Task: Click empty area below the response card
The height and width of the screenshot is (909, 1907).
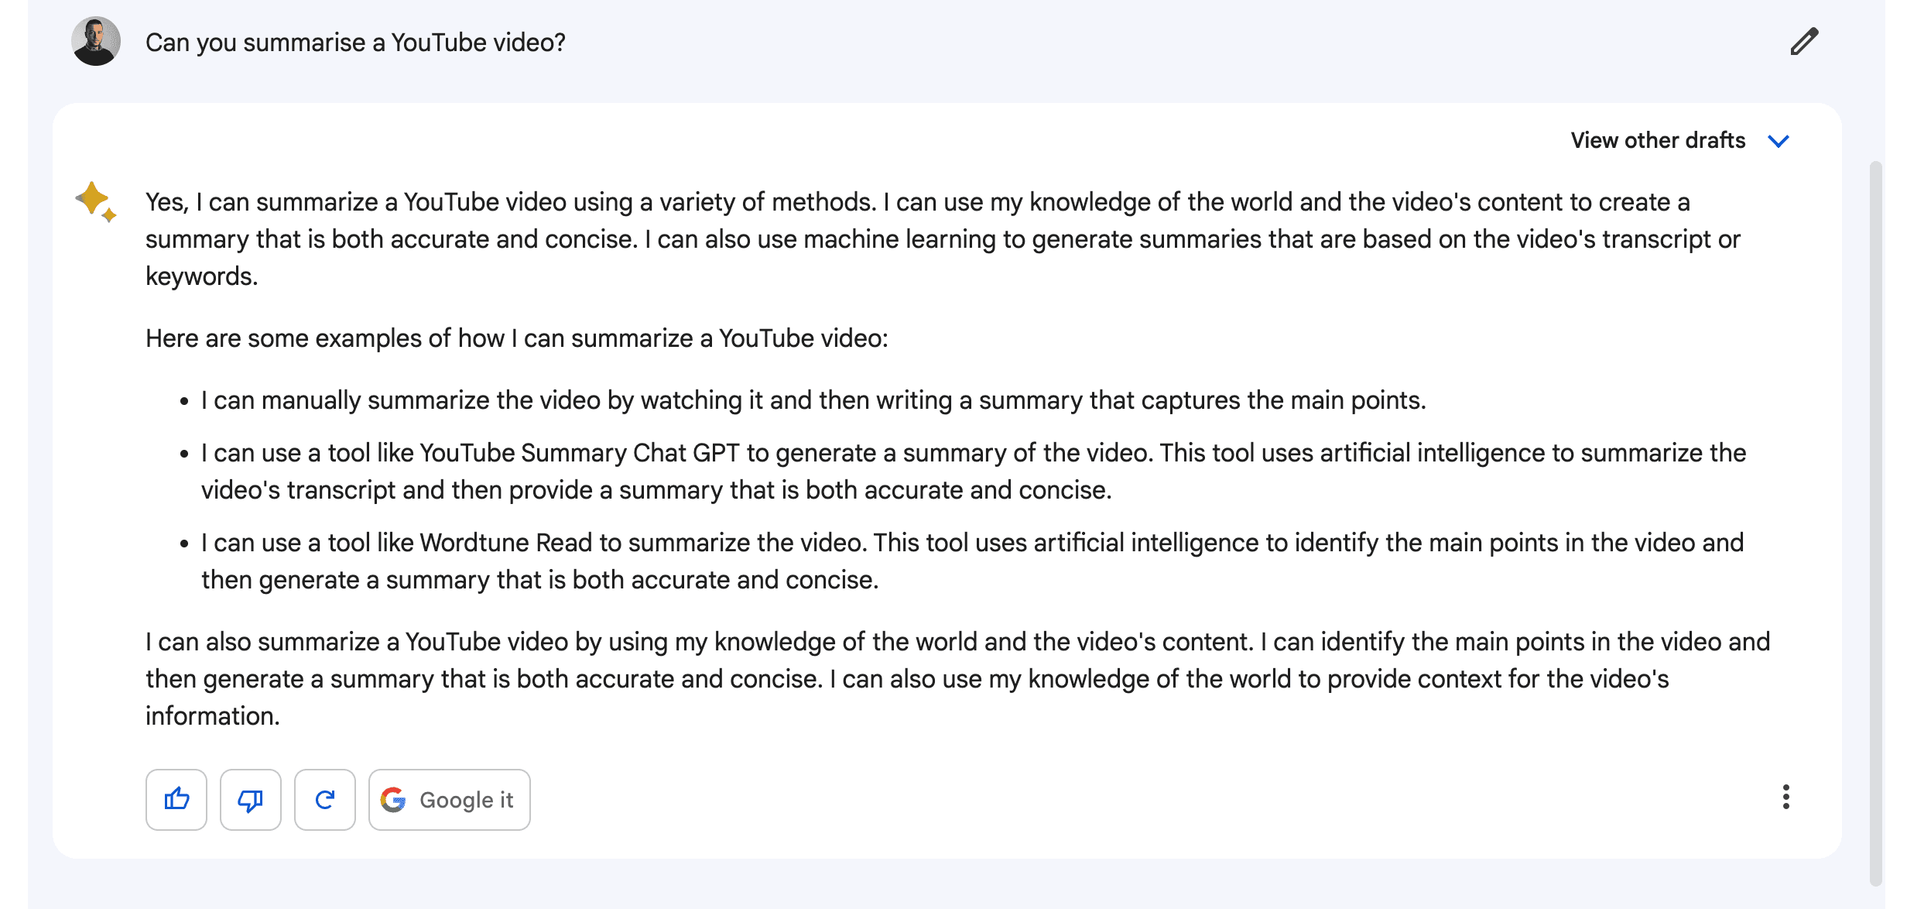Action: coord(947,884)
